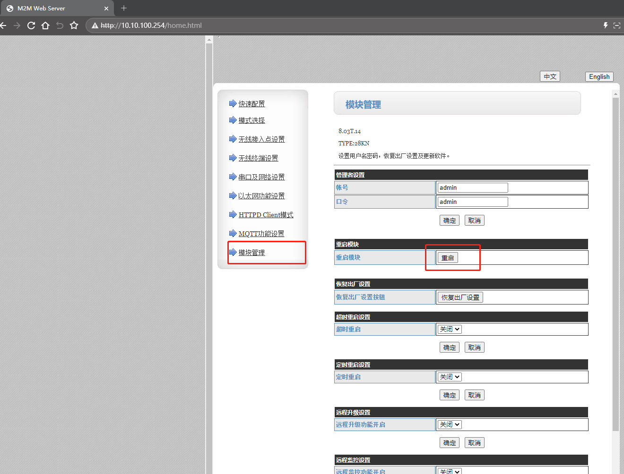Click the screenshot capture icon at top right
Image resolution: width=624 pixels, height=474 pixels.
616,25
